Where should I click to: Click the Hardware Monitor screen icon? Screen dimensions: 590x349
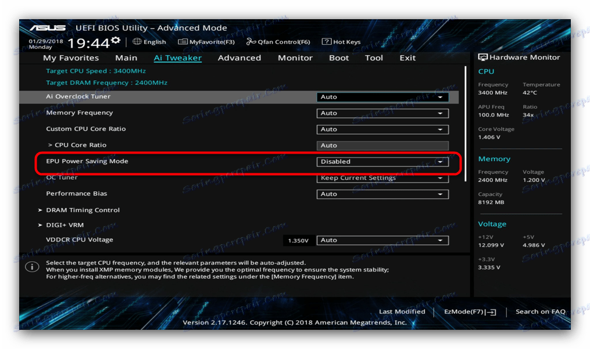tap(482, 57)
